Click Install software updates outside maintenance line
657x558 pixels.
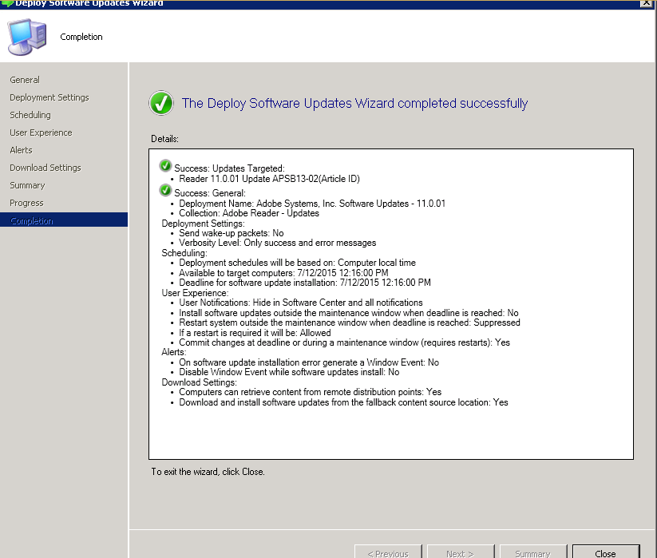(349, 313)
